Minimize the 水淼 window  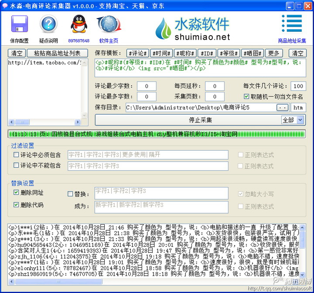tap(290, 6)
